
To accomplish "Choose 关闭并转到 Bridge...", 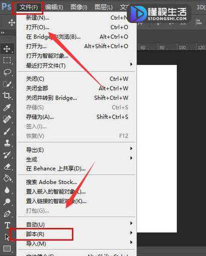I will coord(77,98).
